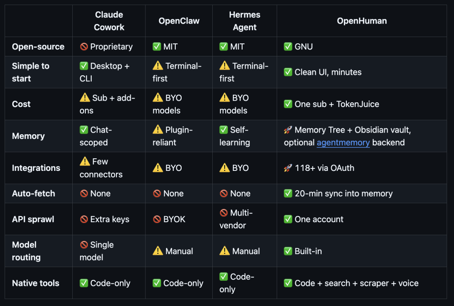This screenshot has height=306, width=454.
Task: Click the prohibited icon beside Single model
Action: [x=84, y=245]
